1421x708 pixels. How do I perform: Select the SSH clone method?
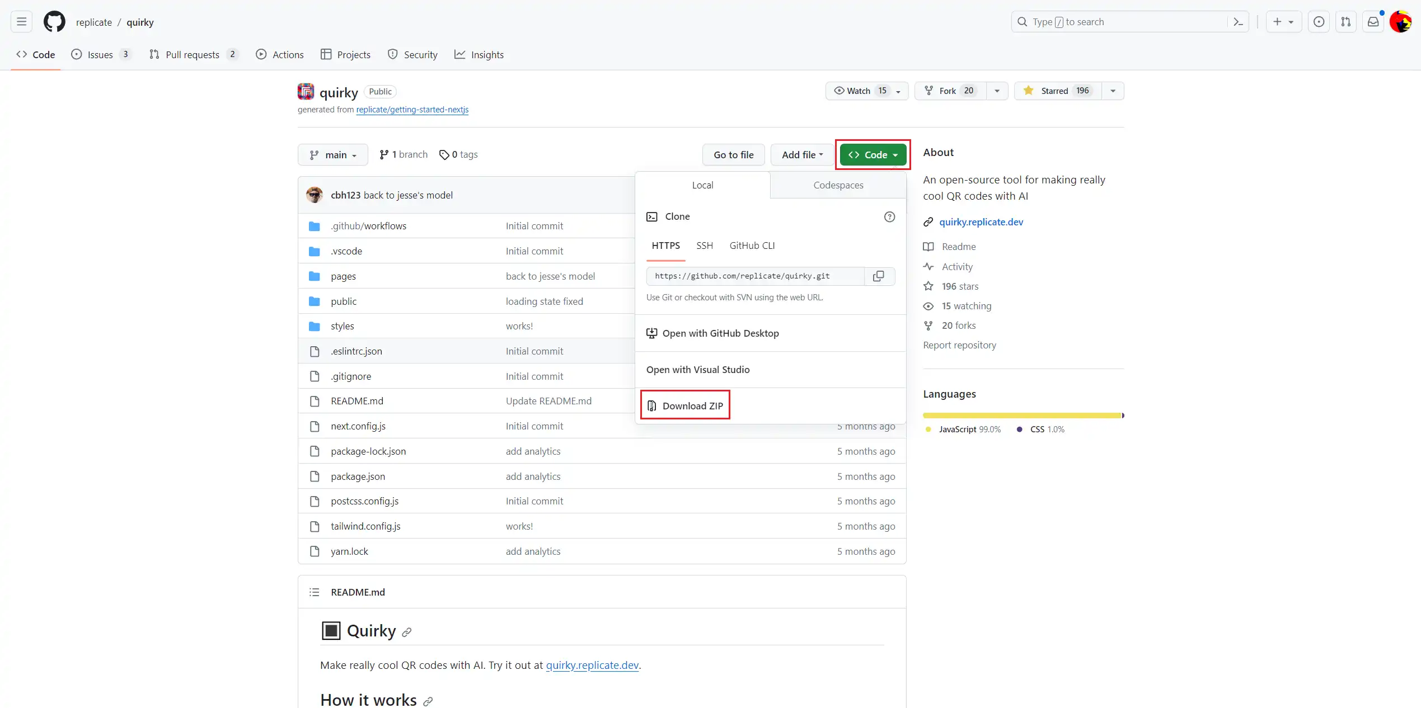point(705,246)
